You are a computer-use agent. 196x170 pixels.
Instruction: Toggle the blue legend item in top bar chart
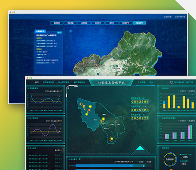[x=182, y=91]
